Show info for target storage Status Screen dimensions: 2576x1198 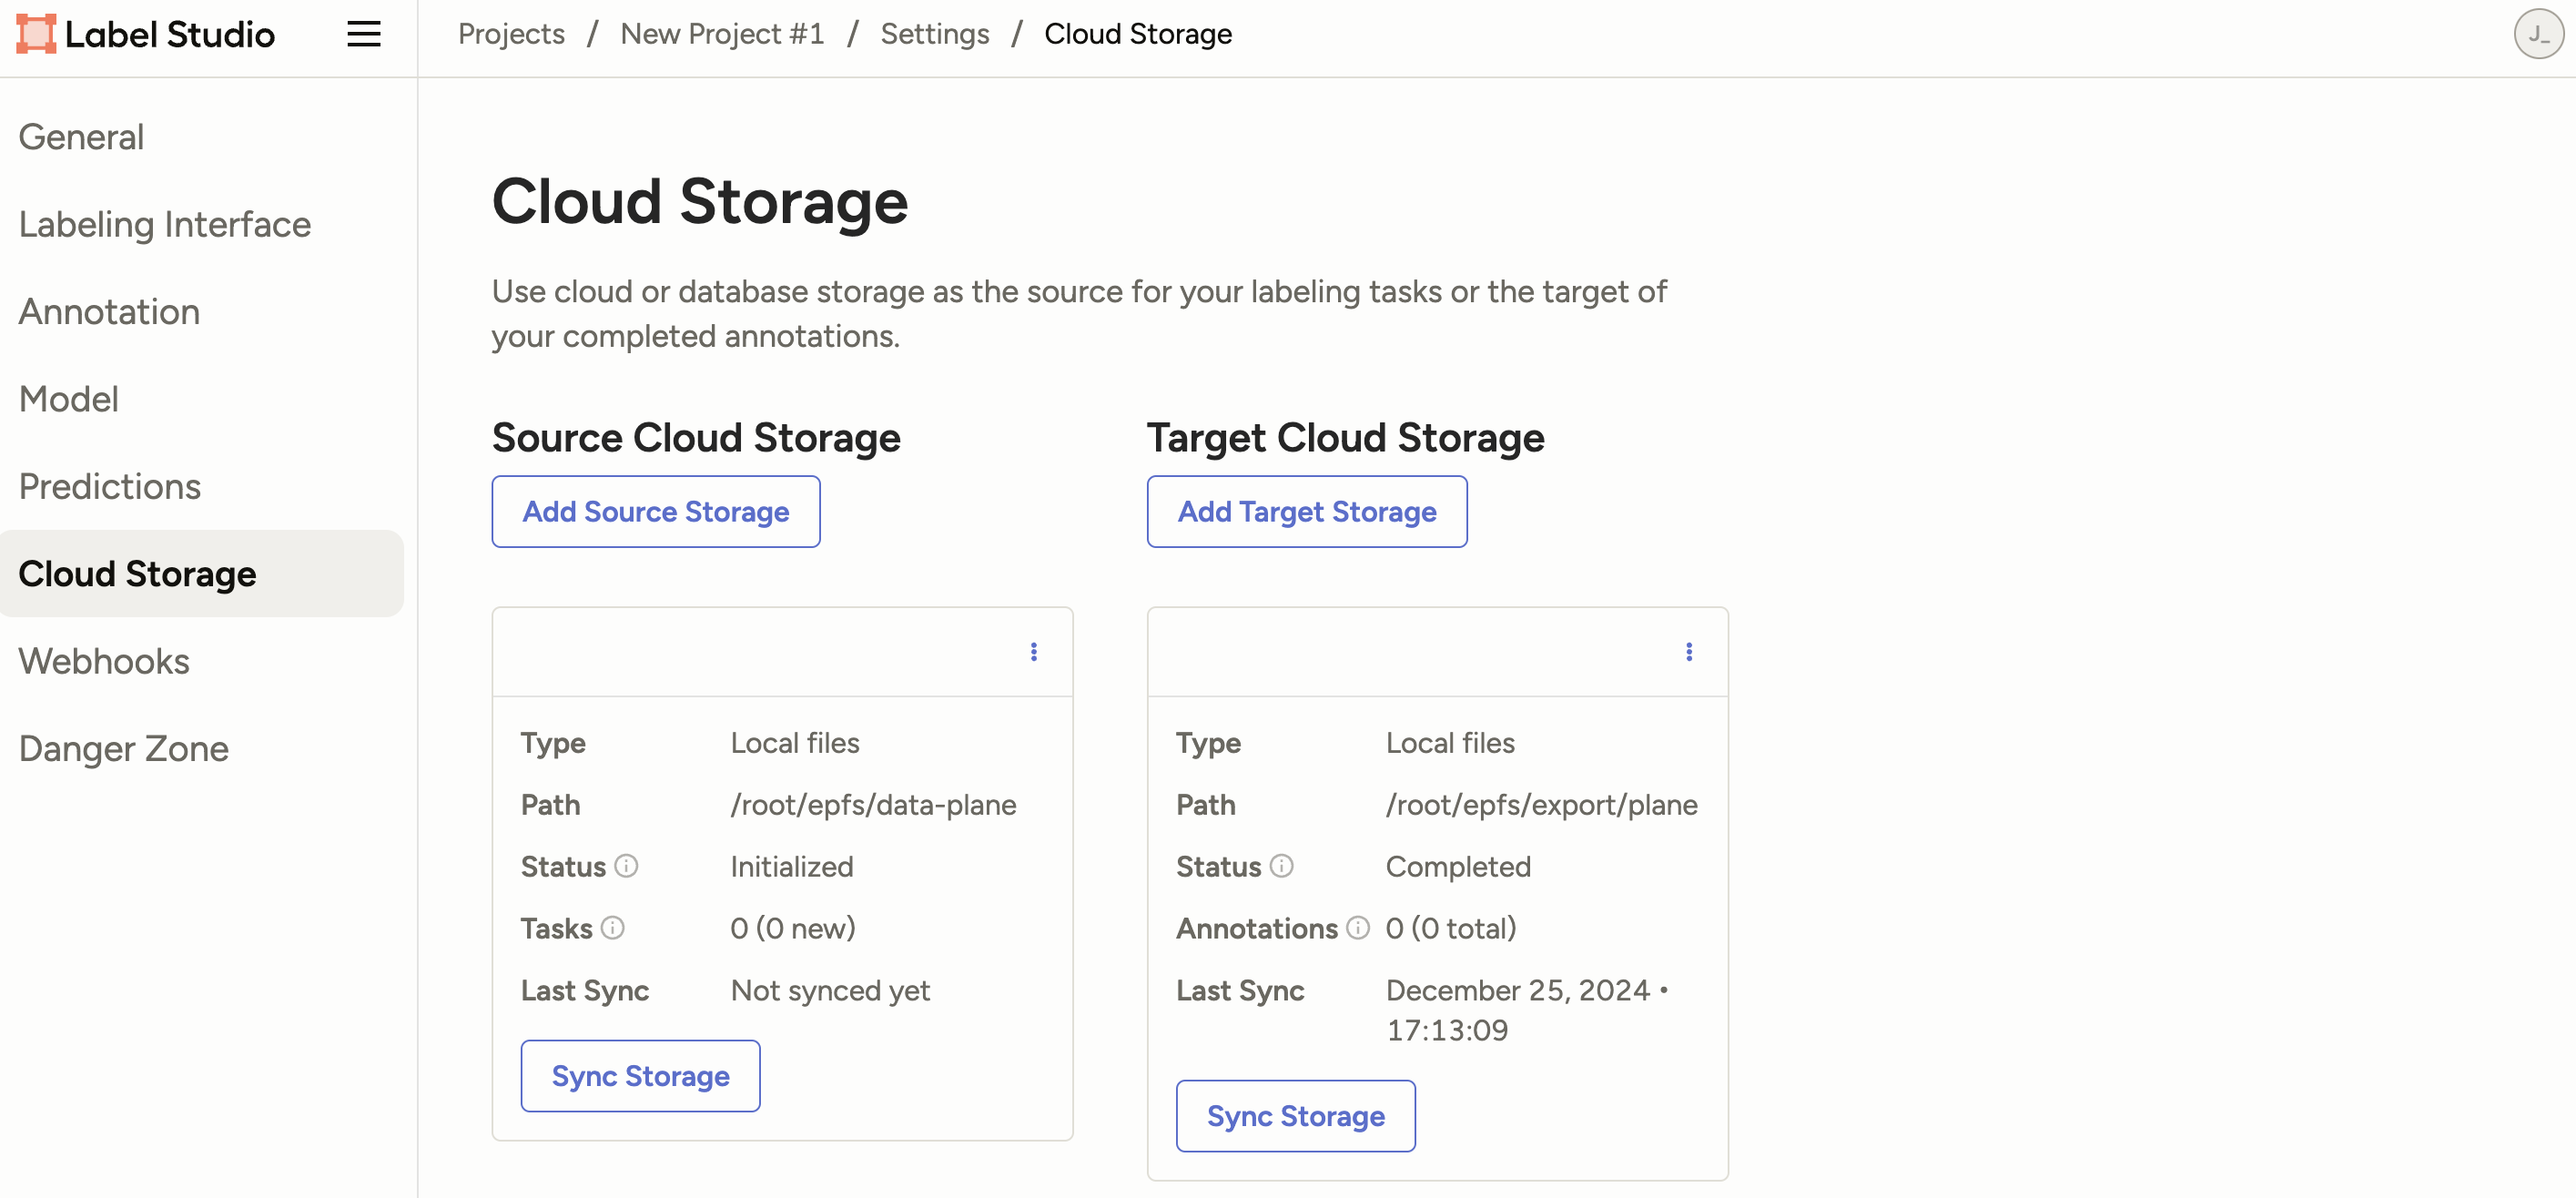point(1281,866)
